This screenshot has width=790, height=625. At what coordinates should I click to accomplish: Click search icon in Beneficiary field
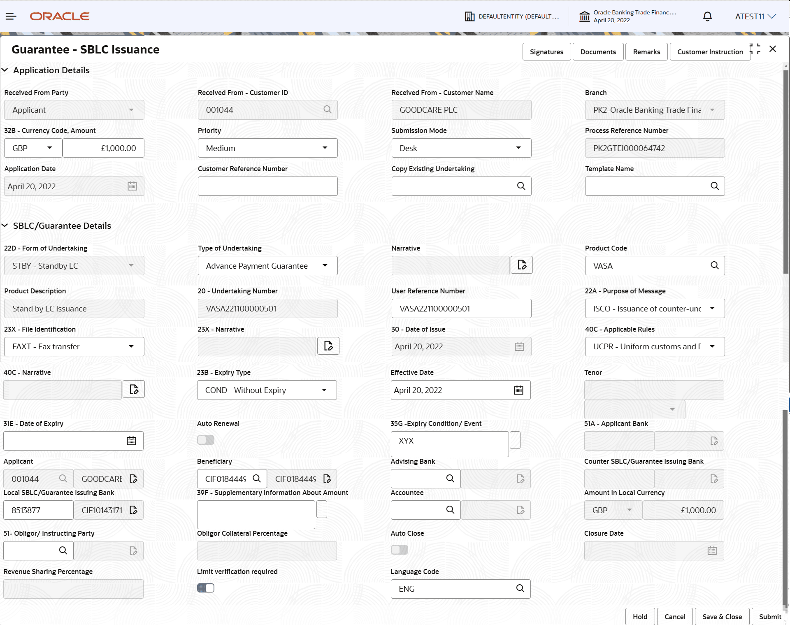pos(257,479)
